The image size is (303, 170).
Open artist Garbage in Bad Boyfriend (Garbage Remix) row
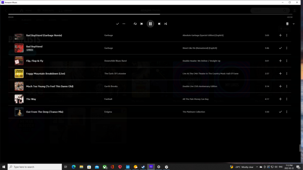pos(108,35)
